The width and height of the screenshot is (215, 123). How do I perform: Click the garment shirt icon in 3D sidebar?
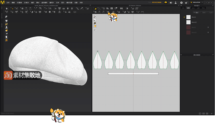tap(6, 21)
